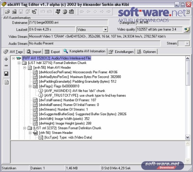Image resolution: width=193 pixels, height=172 pixels.
Task: Click the Video Stream info field
Action: pyautogui.click(x=109, y=36)
